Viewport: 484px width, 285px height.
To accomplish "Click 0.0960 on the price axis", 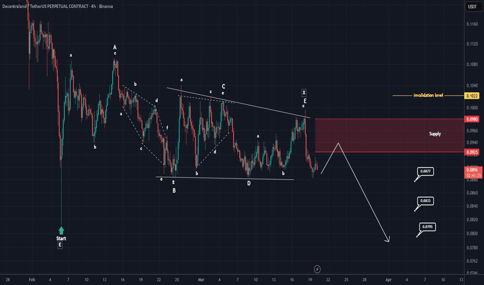I will point(472,131).
